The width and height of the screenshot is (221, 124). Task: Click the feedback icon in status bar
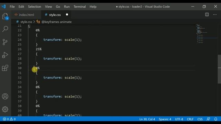click(x=208, y=119)
